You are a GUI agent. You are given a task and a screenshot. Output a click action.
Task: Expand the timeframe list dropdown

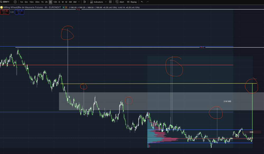tap(79, 2)
